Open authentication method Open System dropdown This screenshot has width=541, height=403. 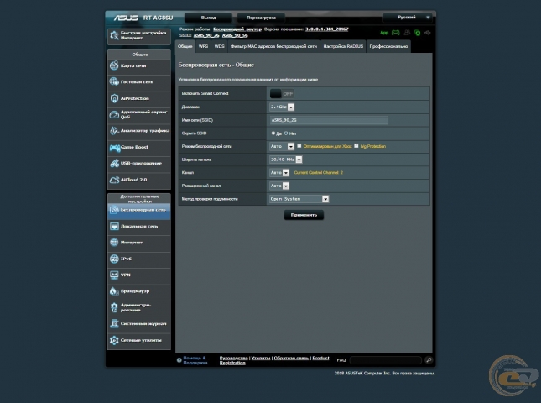299,199
